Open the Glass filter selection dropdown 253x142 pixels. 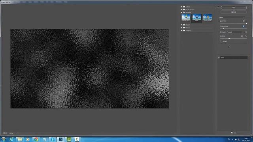pyautogui.click(x=232, y=17)
